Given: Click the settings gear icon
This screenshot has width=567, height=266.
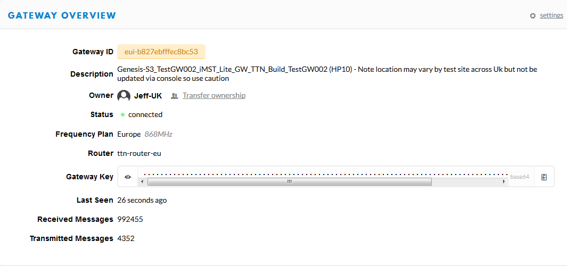Looking at the screenshot, I should 532,16.
